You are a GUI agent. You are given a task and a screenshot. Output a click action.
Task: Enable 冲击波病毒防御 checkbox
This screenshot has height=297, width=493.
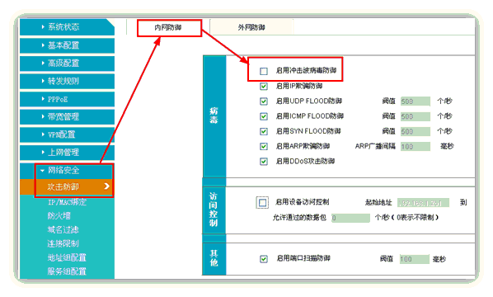click(264, 71)
